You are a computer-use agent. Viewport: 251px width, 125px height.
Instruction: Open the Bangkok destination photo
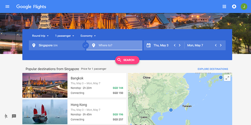45,85
